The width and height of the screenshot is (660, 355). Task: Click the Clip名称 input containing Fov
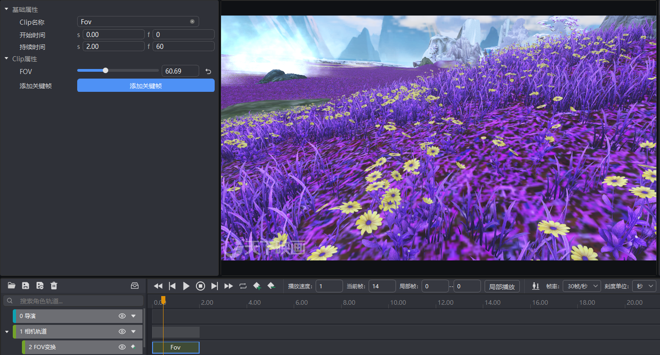tap(138, 21)
